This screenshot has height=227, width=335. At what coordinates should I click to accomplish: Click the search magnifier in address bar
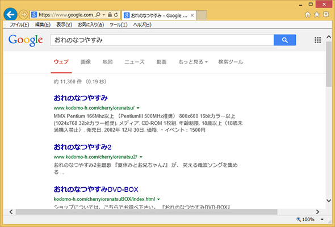pyautogui.click(x=98, y=15)
